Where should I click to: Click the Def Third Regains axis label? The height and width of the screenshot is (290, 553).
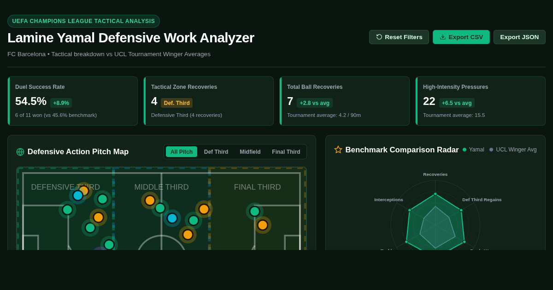(x=482, y=200)
